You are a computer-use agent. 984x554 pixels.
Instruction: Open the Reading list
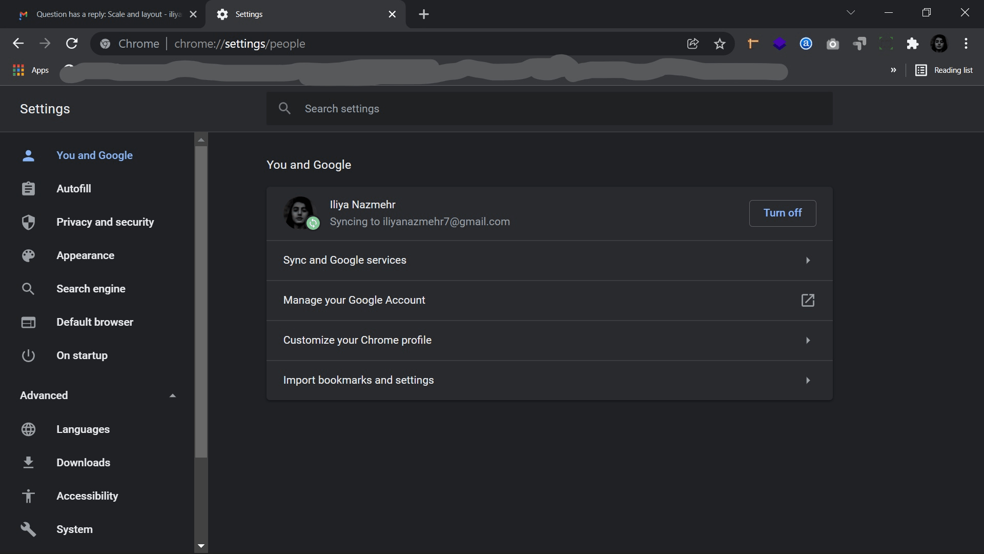pos(944,70)
